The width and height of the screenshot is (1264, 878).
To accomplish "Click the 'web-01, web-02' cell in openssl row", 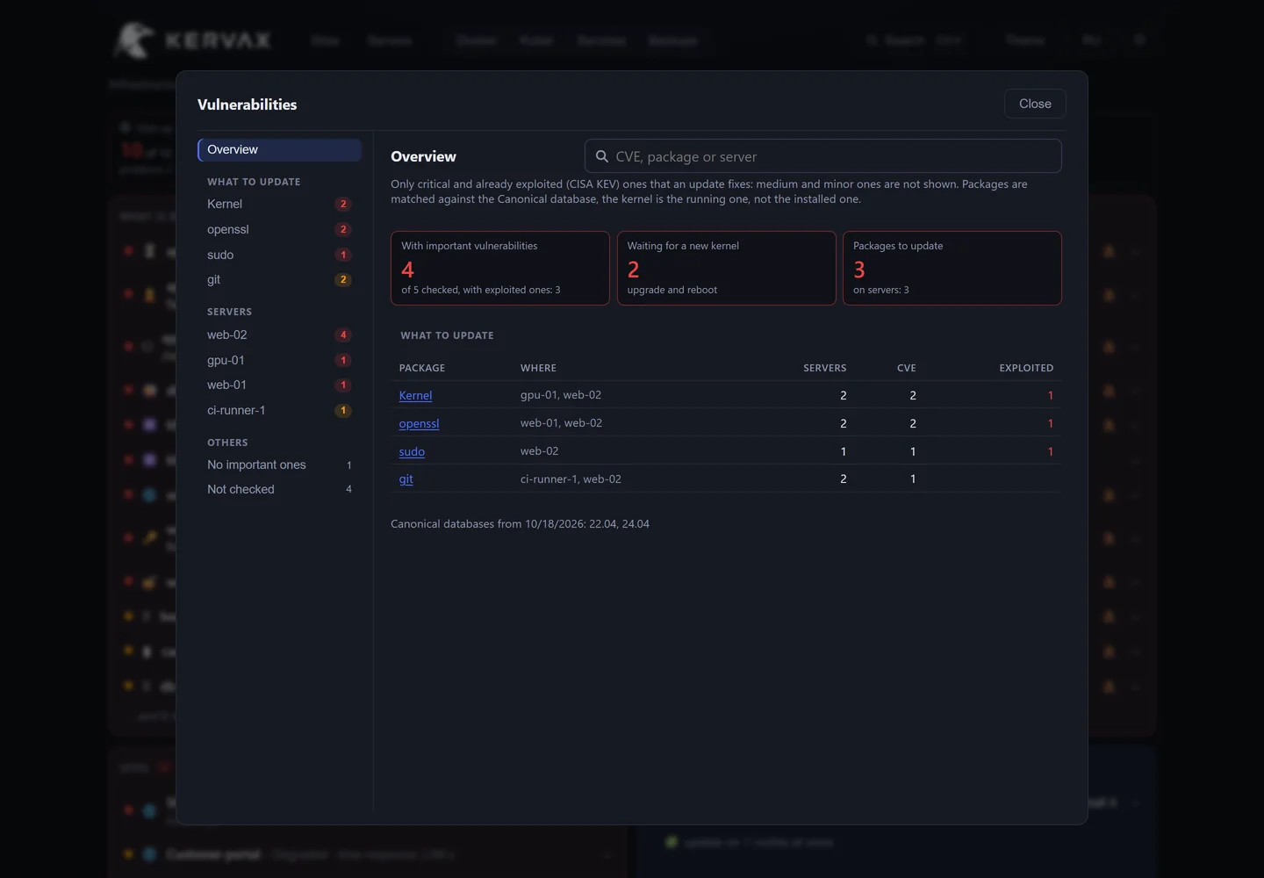I will 561,423.
